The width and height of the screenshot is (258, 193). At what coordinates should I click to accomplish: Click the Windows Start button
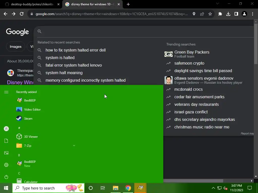click(6, 188)
